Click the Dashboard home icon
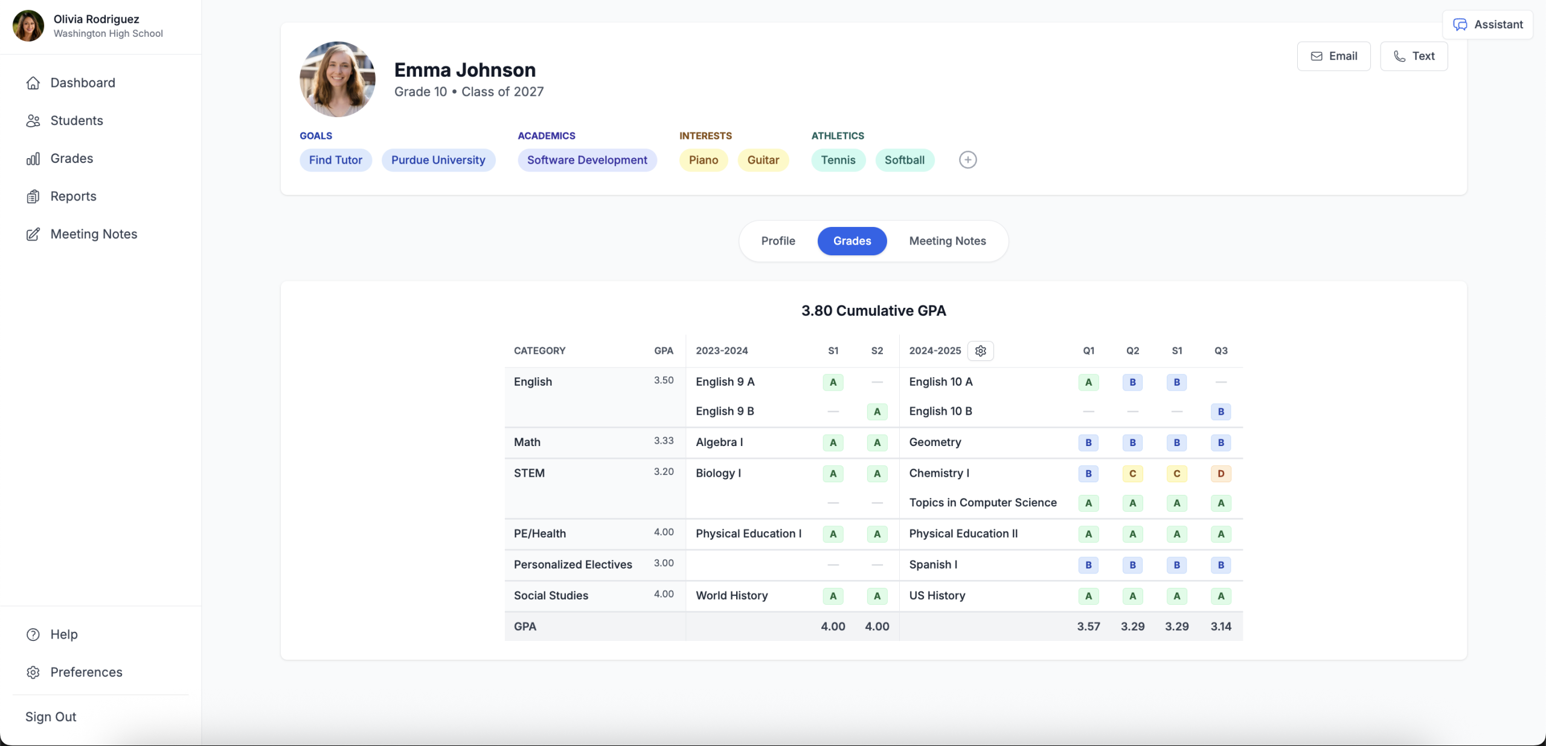 tap(33, 83)
